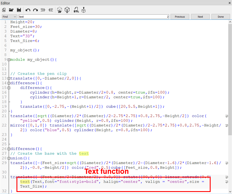Collapse the module my_object fold at line 9
This screenshot has width=232, height=194.
(9, 60)
